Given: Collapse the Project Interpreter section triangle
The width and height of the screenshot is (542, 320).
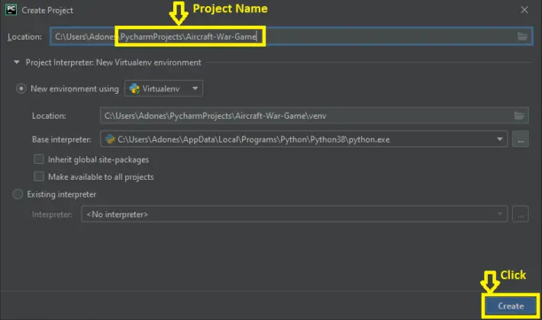Looking at the screenshot, I should tap(16, 62).
